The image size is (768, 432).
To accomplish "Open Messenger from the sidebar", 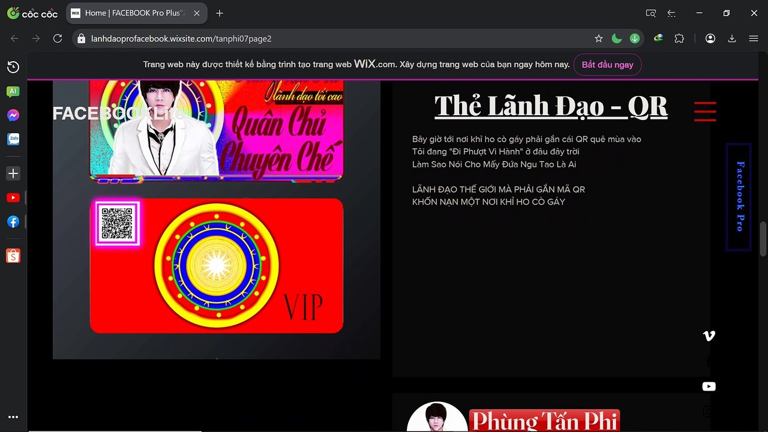I will click(13, 115).
